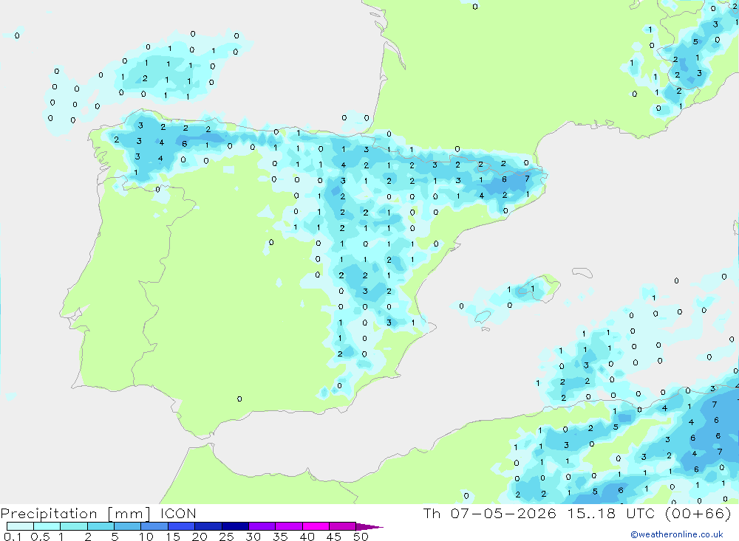The height and width of the screenshot is (541, 739).
Task: Select the '40' legend scale label
Action: coord(307,537)
